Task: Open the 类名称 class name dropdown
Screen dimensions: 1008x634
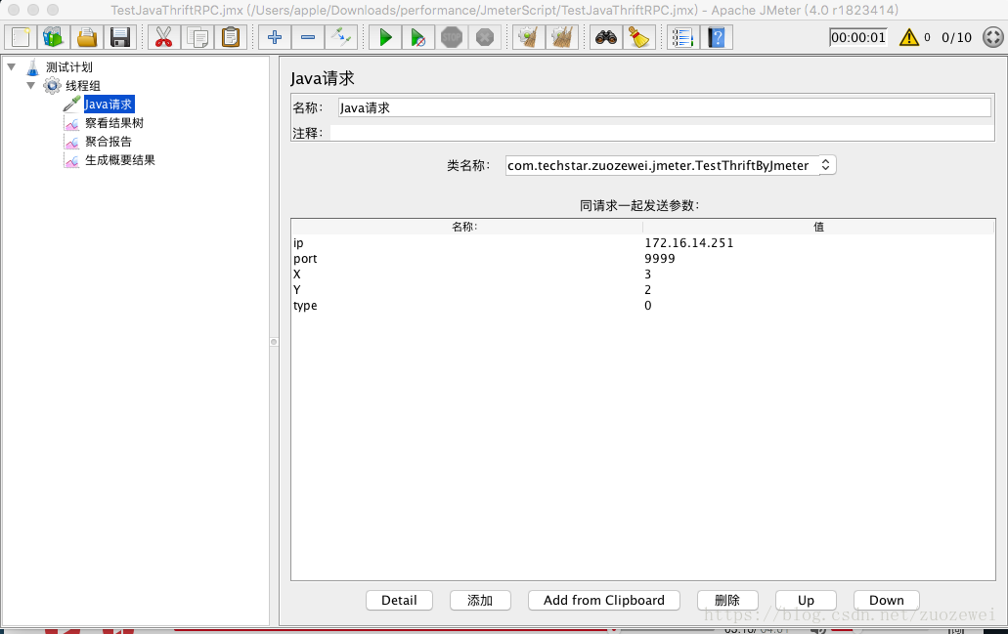Action: pyautogui.click(x=671, y=165)
